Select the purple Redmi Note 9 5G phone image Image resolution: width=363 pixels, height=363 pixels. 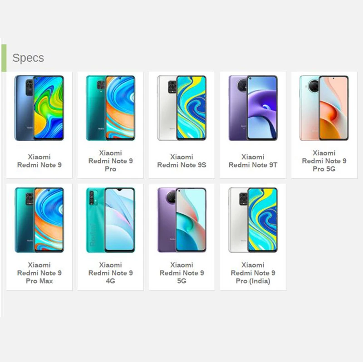pyautogui.click(x=182, y=220)
